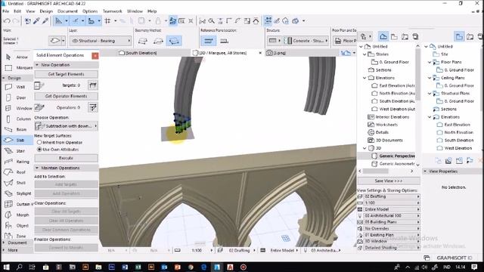Image resolution: width=484 pixels, height=272 pixels.
Task: Open the Teamwork menu
Action: [x=113, y=11]
